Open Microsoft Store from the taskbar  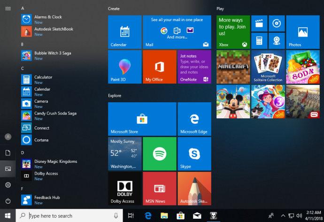pos(180,215)
